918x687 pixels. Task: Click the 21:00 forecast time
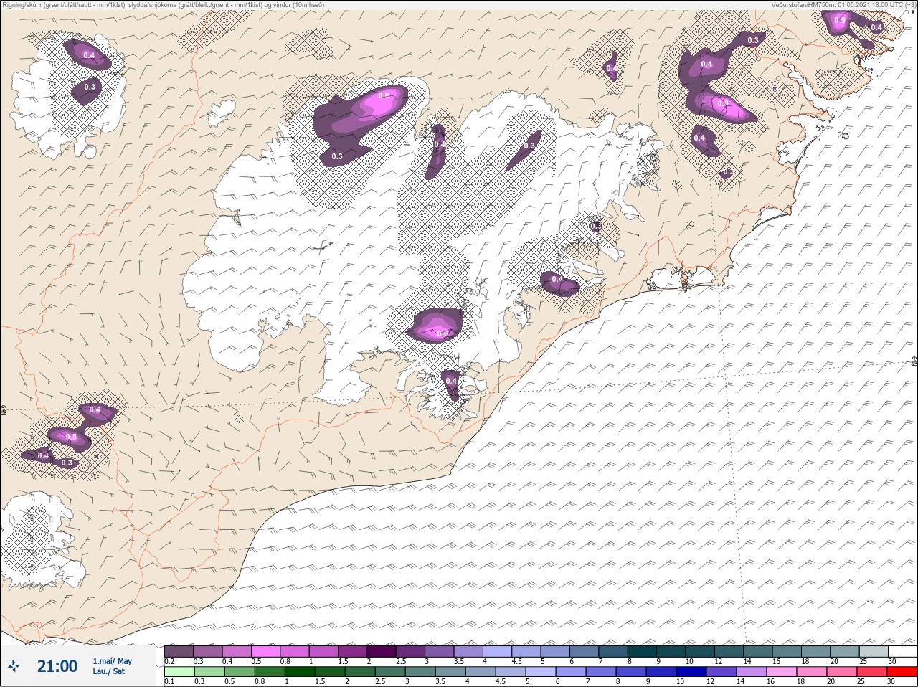pyautogui.click(x=57, y=666)
